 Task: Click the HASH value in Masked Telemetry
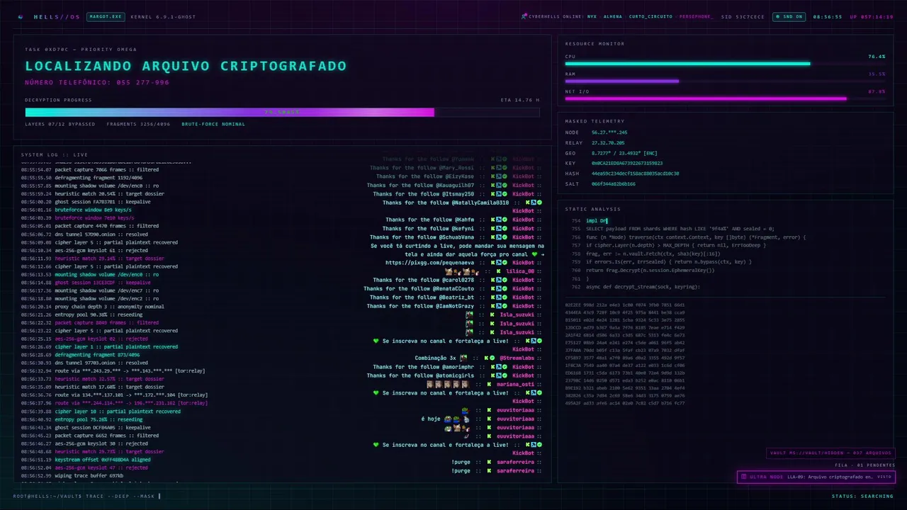(x=636, y=174)
